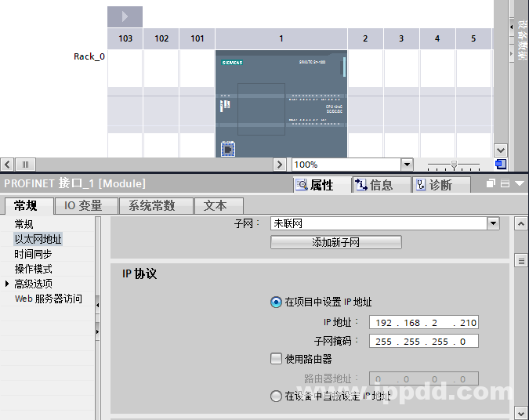529x420 pixels.
Task: Select 操作模式 in the navigation tree
Action: pos(33,269)
